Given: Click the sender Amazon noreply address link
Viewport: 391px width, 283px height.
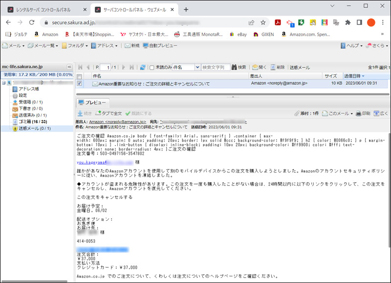Looking at the screenshot, I should click(x=118, y=121).
